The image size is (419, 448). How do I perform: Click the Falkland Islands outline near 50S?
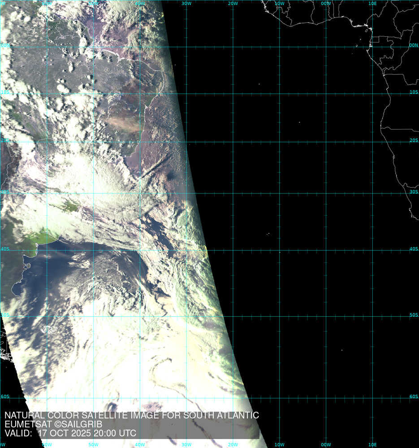pyautogui.click(x=49, y=330)
